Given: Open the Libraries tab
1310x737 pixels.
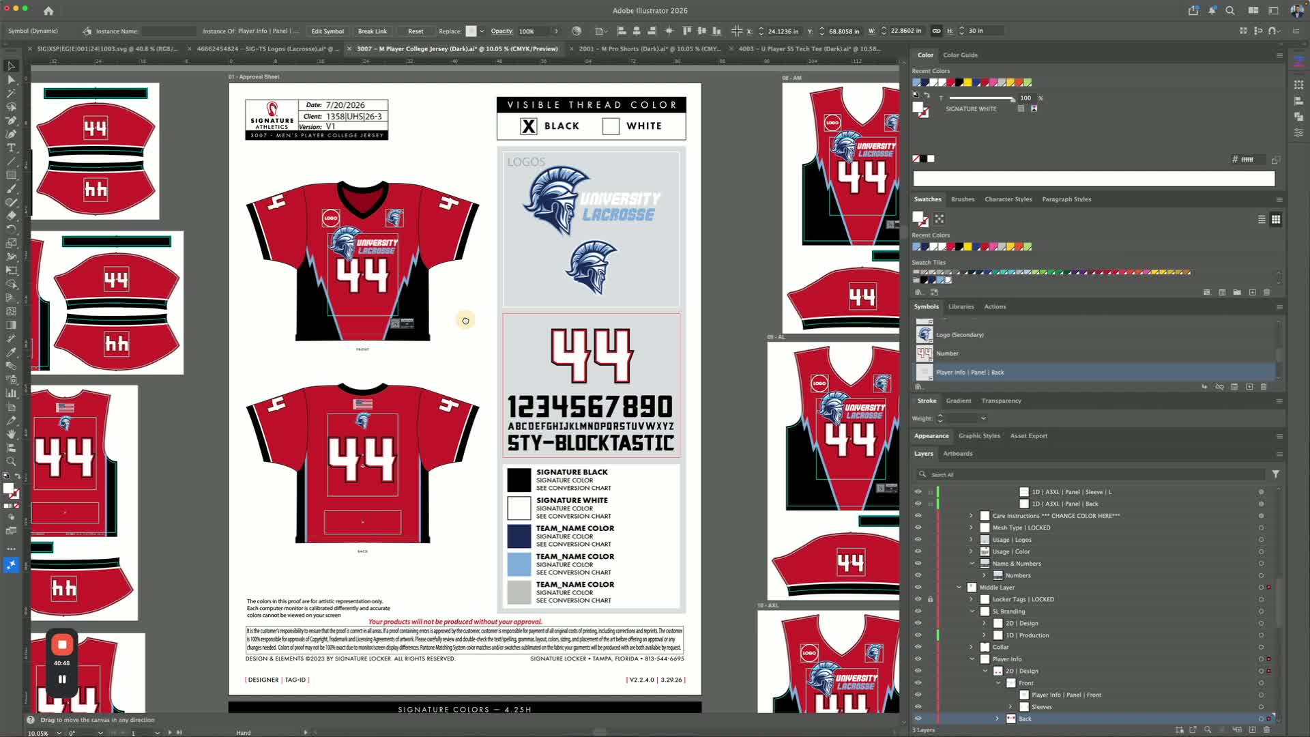Looking at the screenshot, I should (x=961, y=307).
